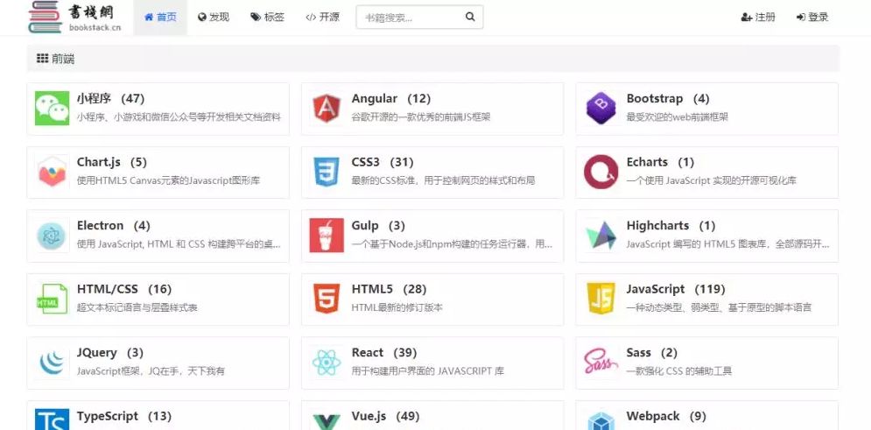Click the Electron atom logo
The height and width of the screenshot is (430, 871).
point(53,236)
